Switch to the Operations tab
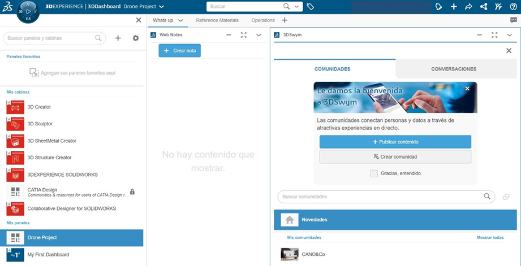Image resolution: width=521 pixels, height=266 pixels. click(263, 20)
